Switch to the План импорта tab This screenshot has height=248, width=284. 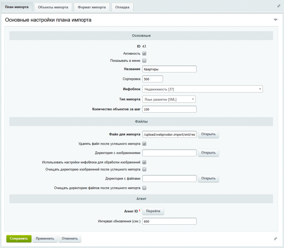(17, 7)
